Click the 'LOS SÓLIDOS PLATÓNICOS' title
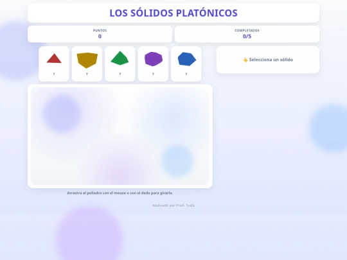 click(173, 13)
